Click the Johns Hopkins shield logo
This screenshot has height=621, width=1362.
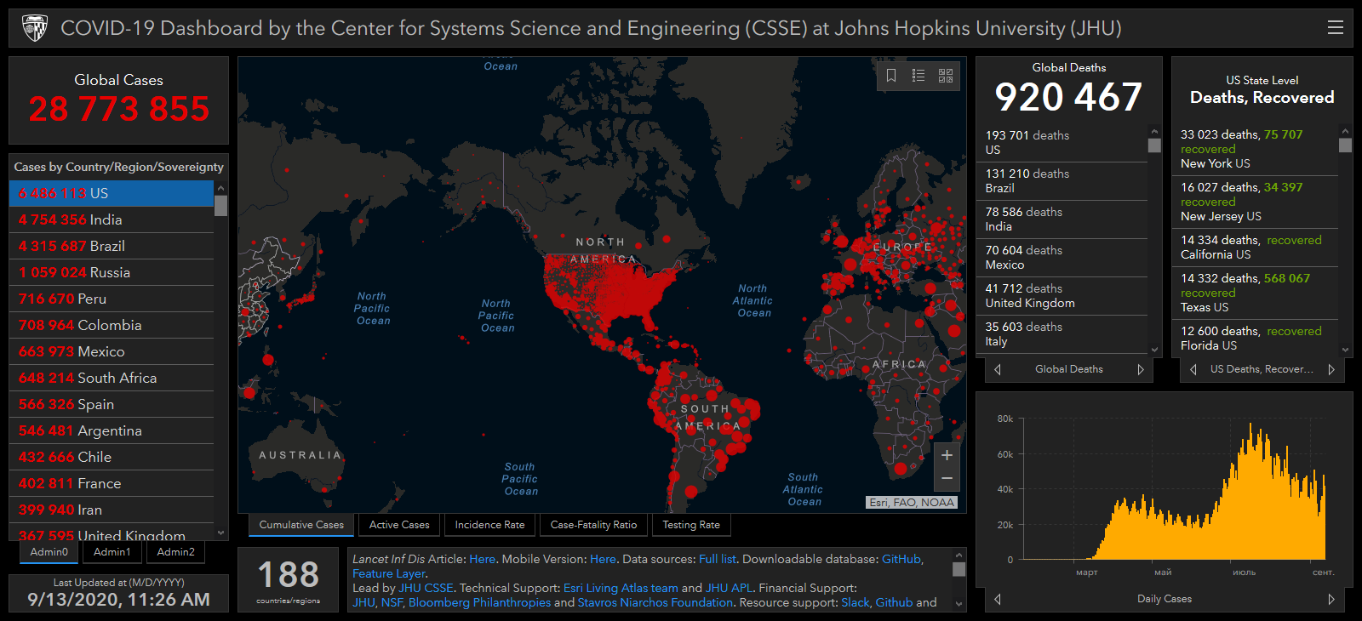pos(34,28)
